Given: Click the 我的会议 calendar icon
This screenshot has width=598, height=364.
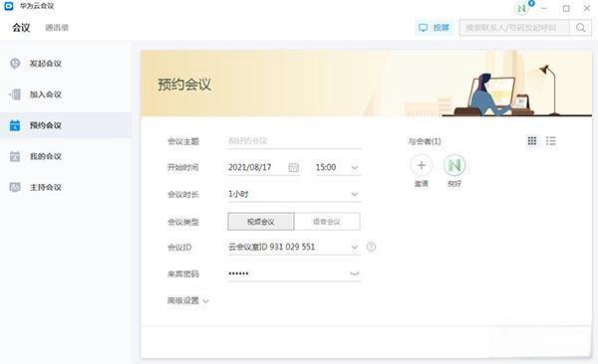Looking at the screenshot, I should tap(15, 156).
